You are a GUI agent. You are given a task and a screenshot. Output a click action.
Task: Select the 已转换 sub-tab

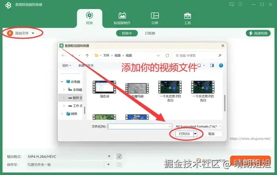(150, 33)
